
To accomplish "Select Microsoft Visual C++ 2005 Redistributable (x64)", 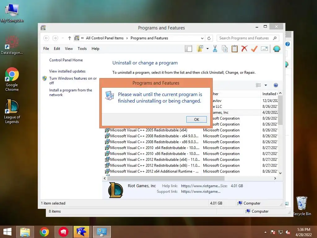I will (149, 130).
